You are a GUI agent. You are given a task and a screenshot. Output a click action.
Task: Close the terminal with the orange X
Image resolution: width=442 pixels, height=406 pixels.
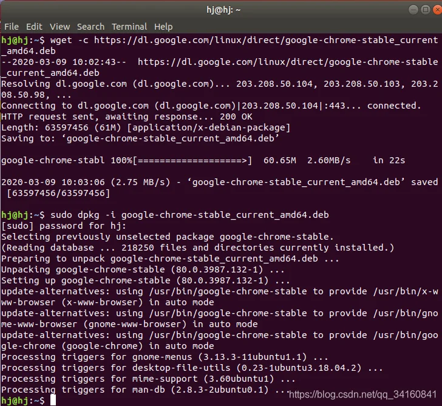[437, 10]
